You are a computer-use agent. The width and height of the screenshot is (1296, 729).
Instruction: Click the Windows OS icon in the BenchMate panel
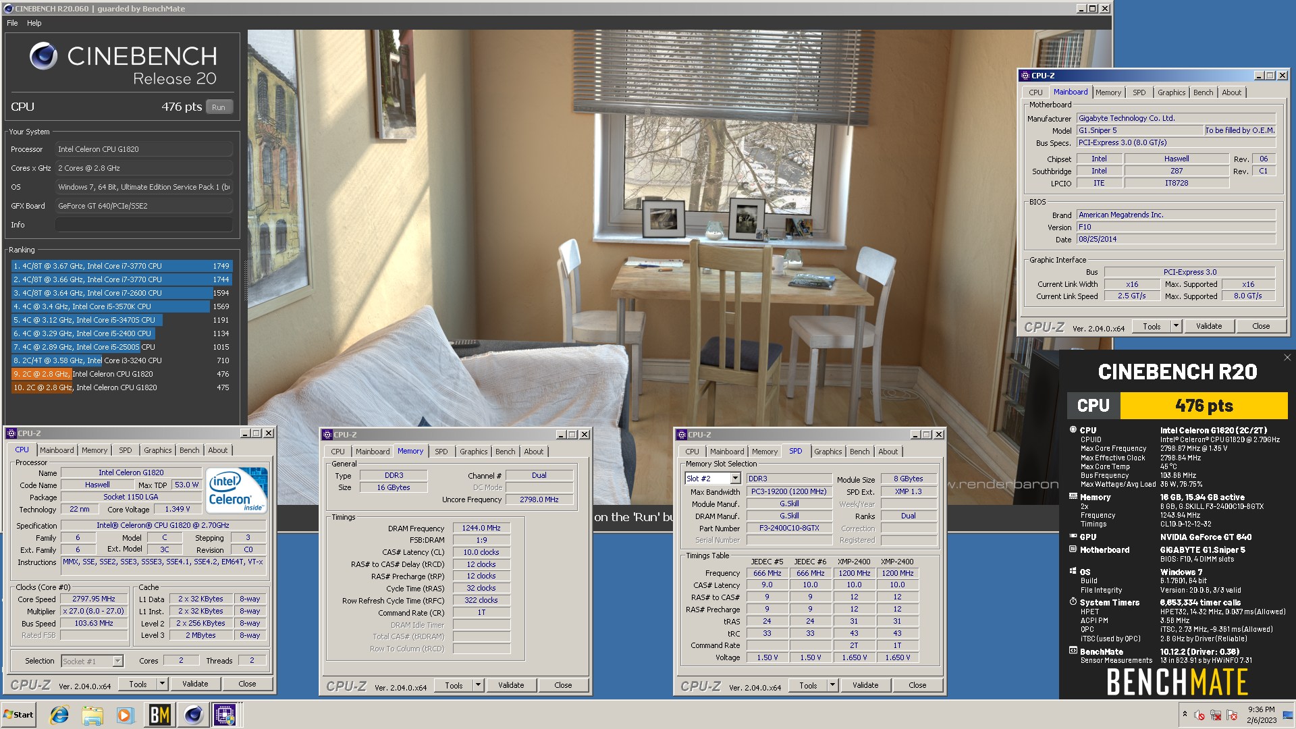coord(1073,571)
